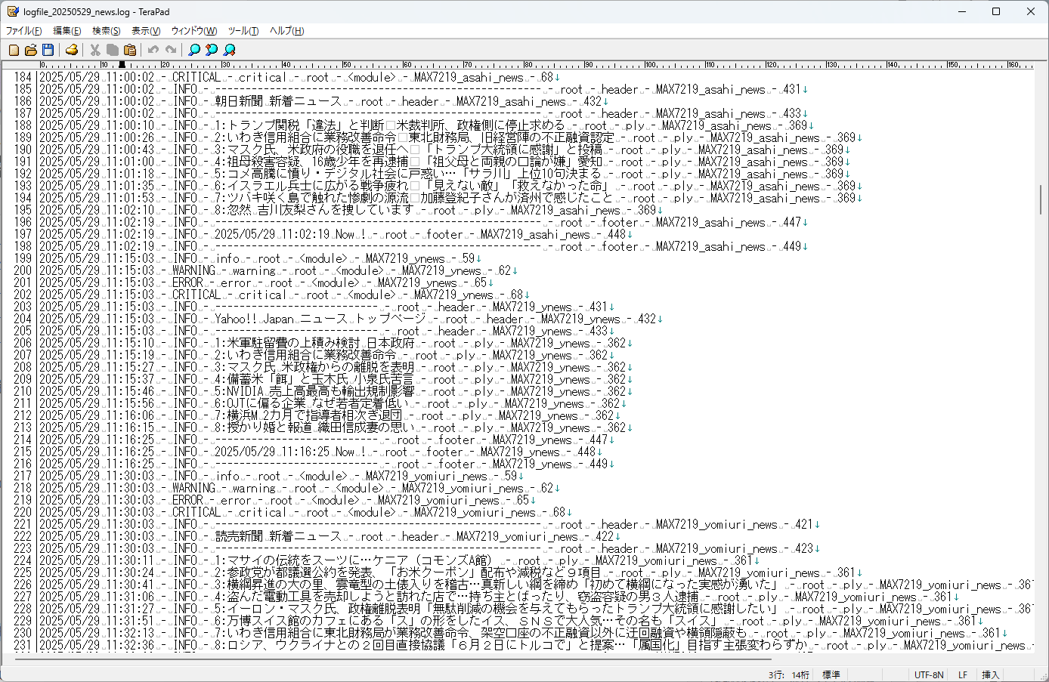Screen dimensions: 1049x682
Task: Open the 検索(S) menu
Action: (106, 31)
